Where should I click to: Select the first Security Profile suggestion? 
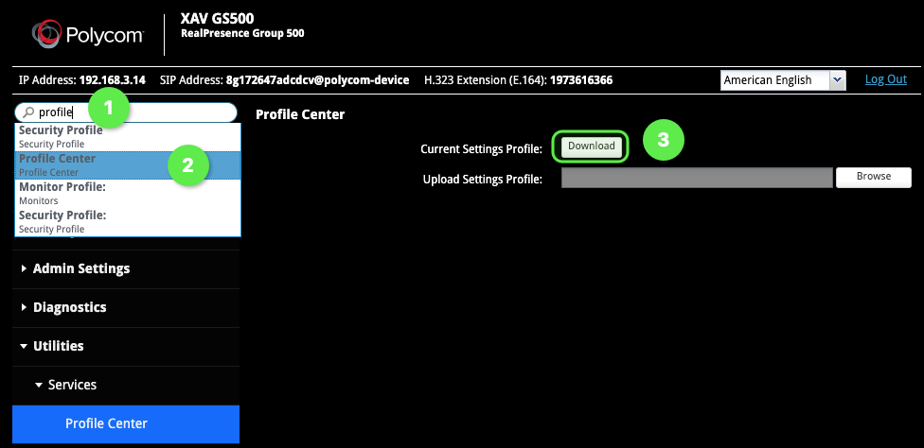click(x=128, y=137)
